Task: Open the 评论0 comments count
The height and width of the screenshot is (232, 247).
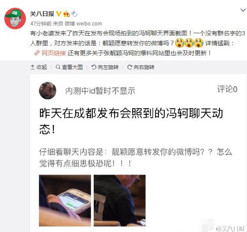Action: [x=227, y=89]
